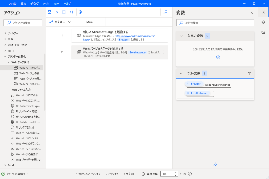Open the UI elements layers icon

click(263, 22)
